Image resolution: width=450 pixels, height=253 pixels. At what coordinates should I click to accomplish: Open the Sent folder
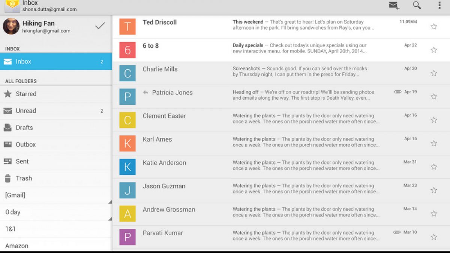point(56,161)
